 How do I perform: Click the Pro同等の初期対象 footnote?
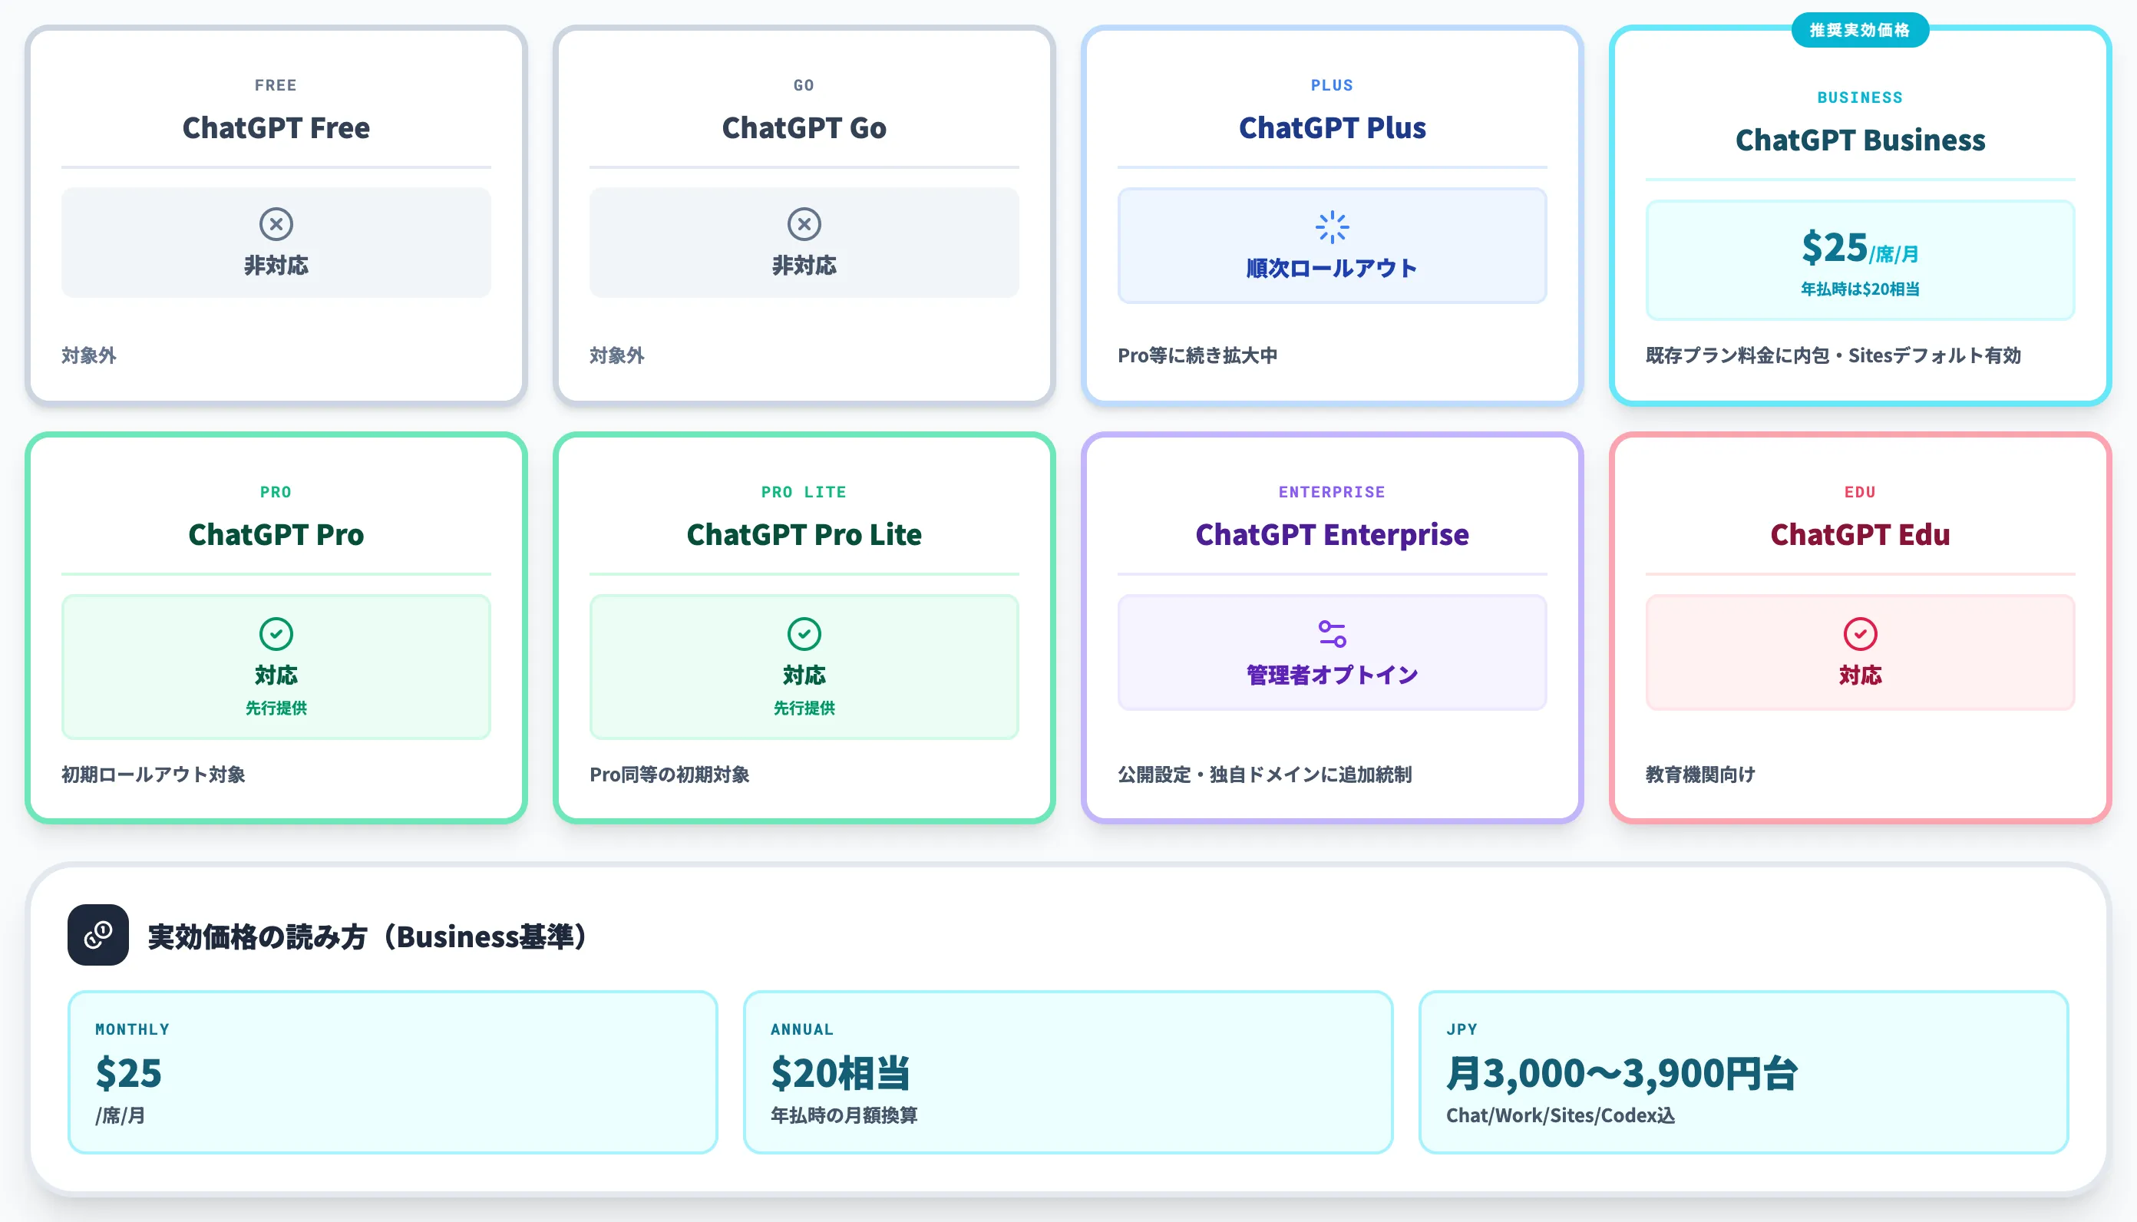pos(669,774)
